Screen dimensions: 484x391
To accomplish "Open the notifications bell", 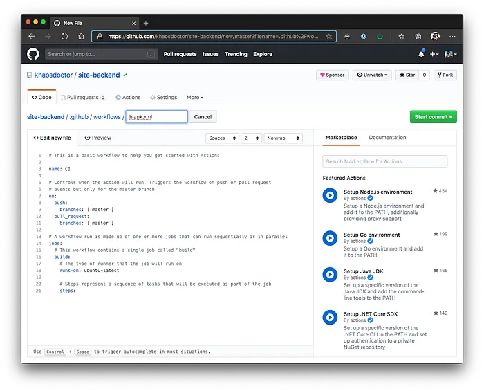I will point(421,54).
